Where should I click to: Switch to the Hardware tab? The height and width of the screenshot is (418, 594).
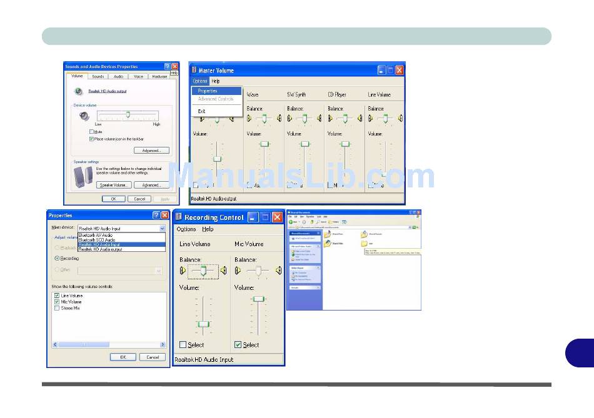coord(159,76)
